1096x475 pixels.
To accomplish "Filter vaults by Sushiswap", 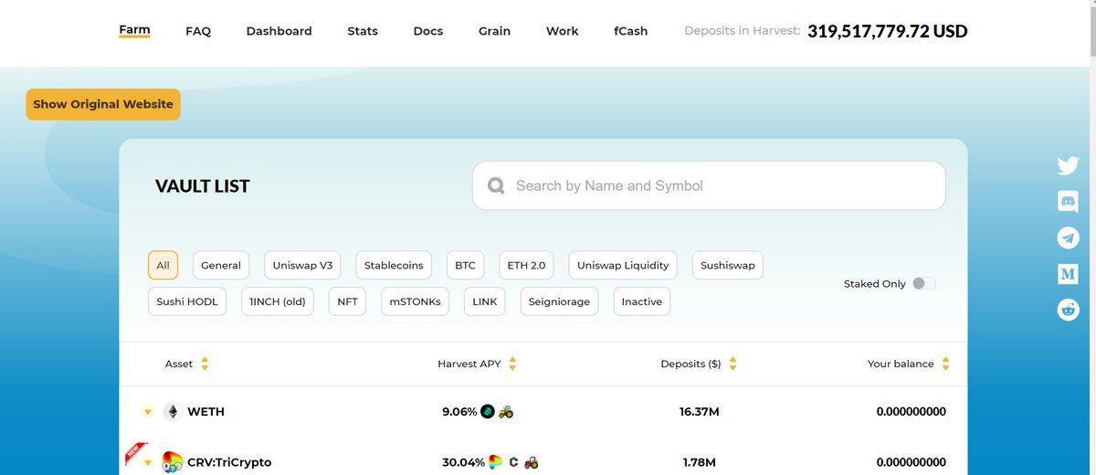I will click(728, 266).
